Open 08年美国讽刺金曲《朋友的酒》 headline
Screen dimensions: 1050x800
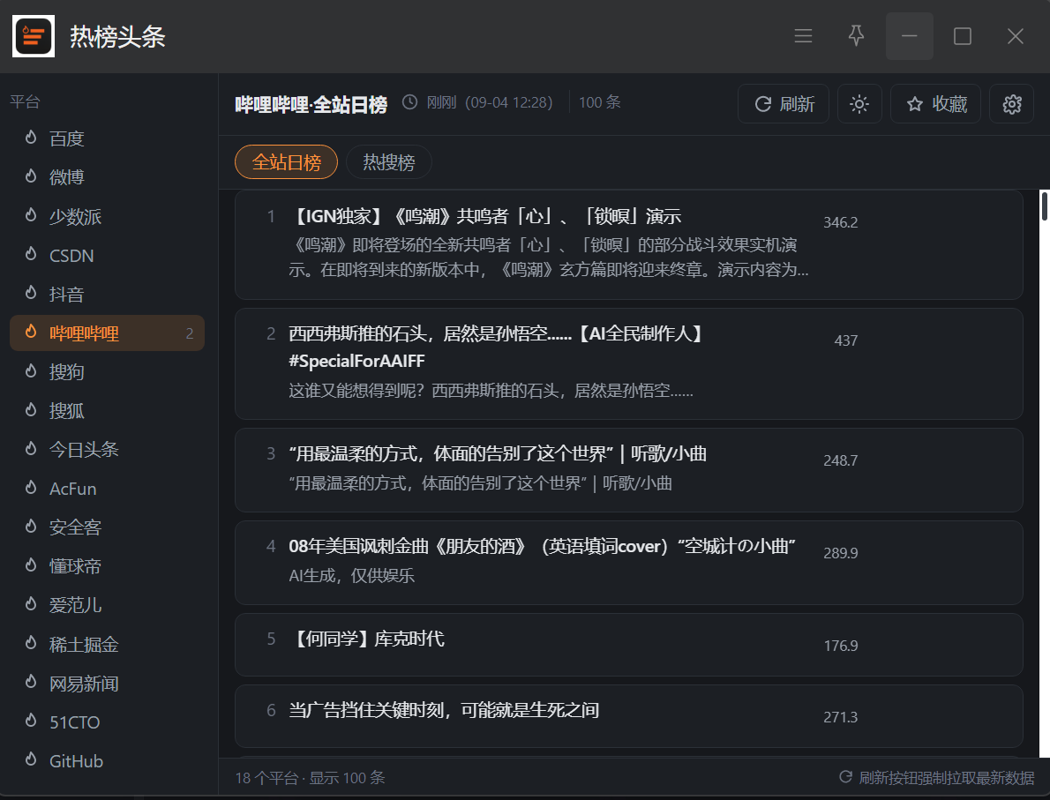(x=542, y=546)
